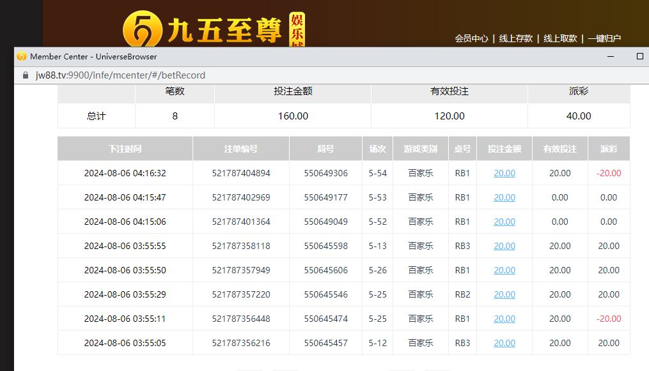
Task: Maximize the Member Center window
Action: (x=639, y=56)
